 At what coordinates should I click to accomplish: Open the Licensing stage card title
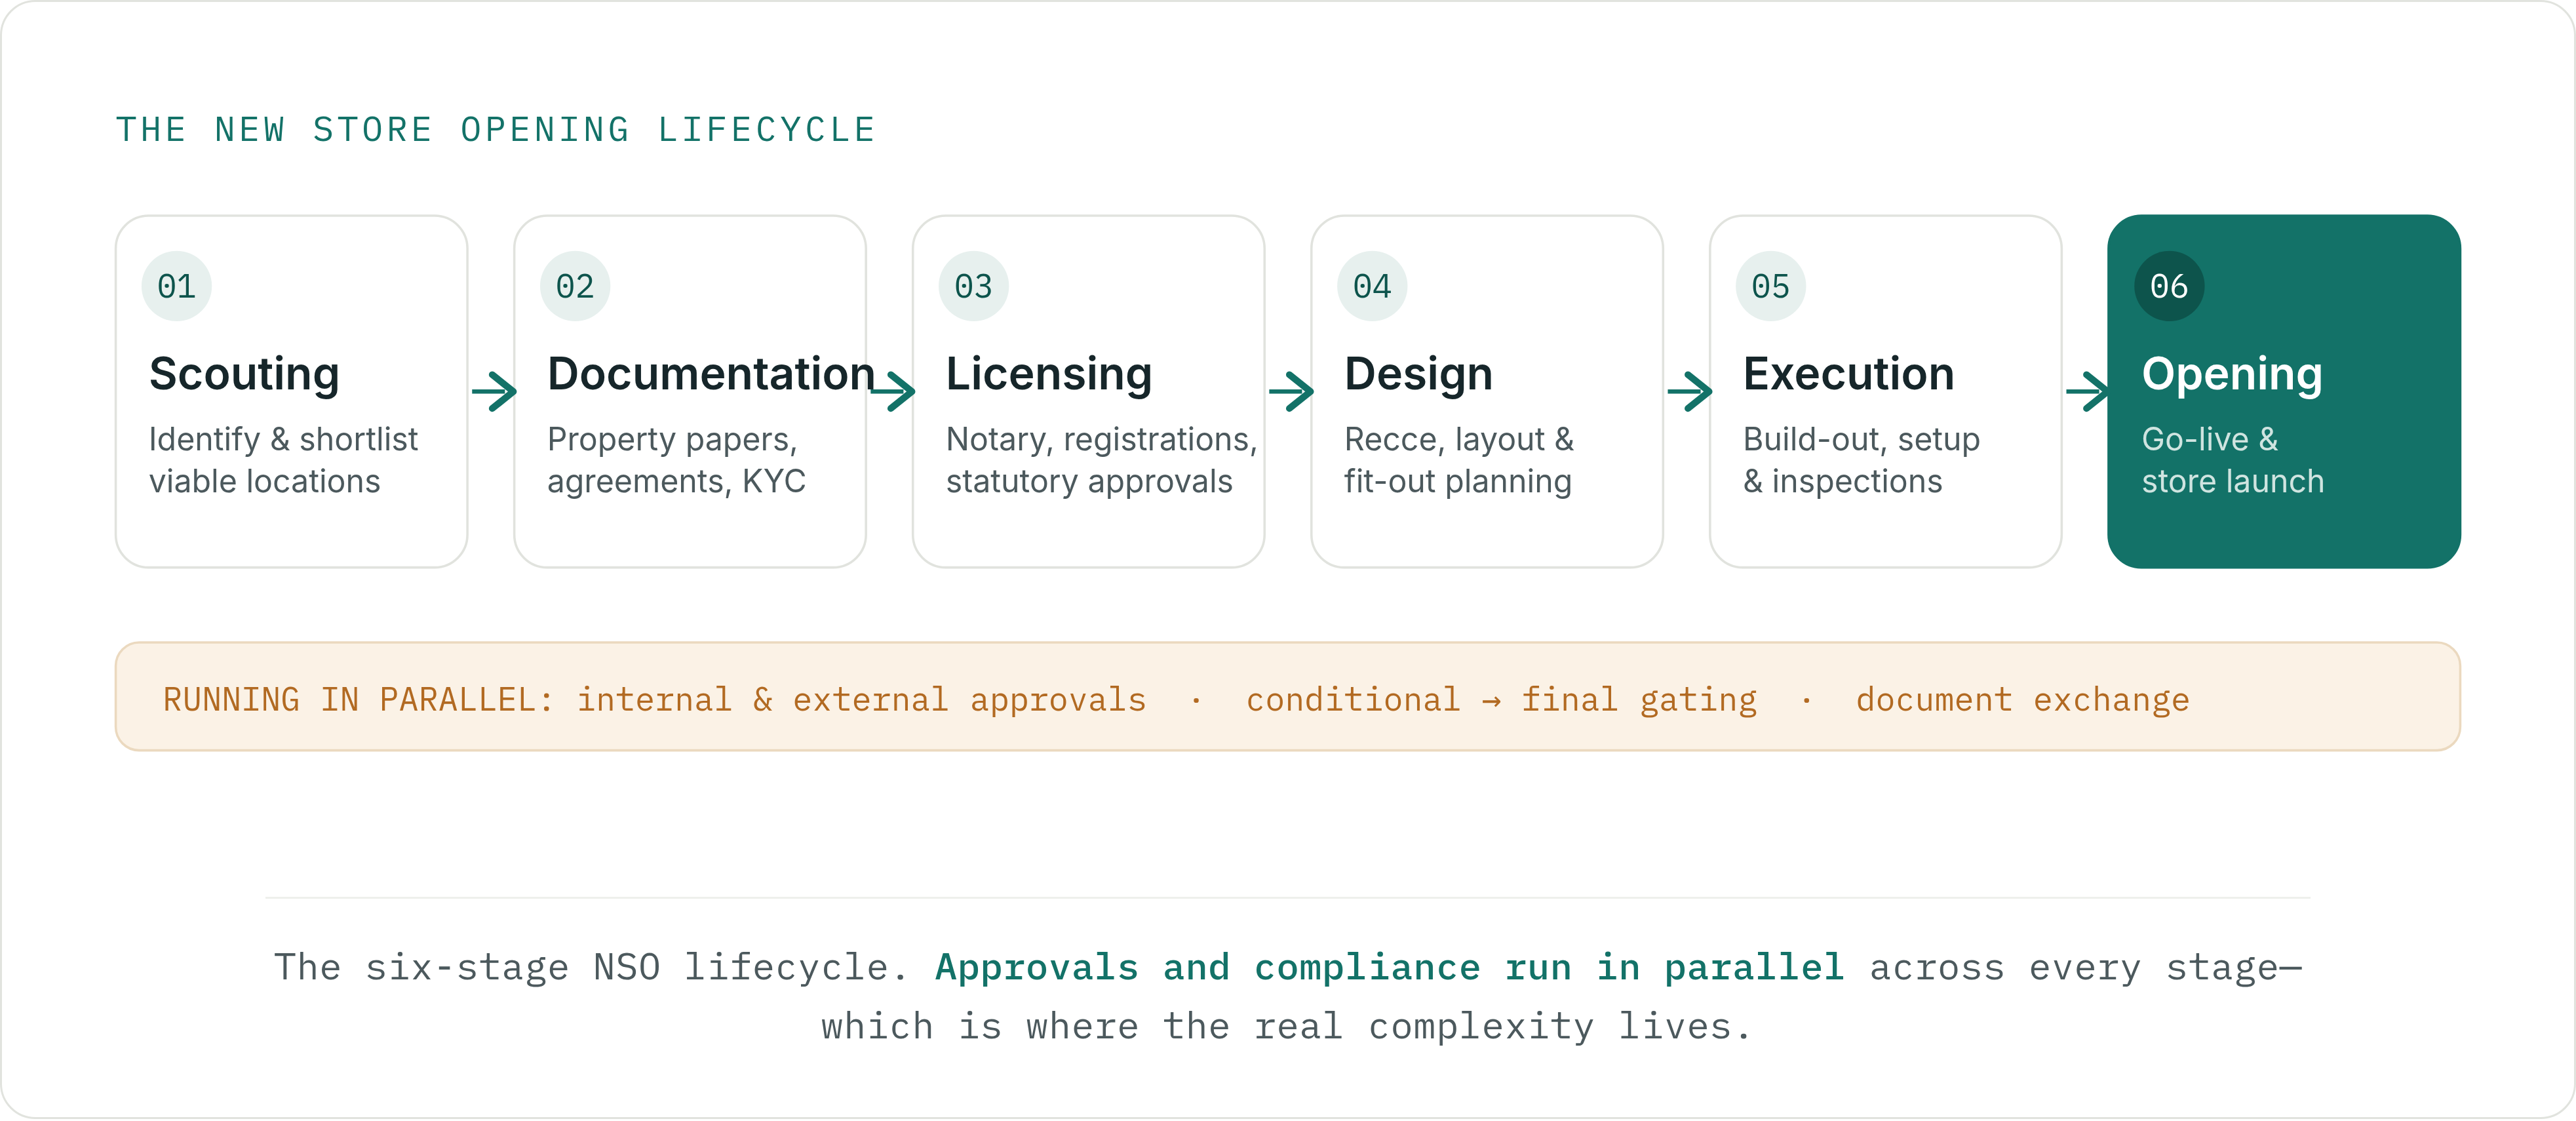click(1049, 375)
